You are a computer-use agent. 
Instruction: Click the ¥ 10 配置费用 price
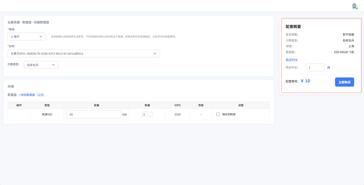pyautogui.click(x=306, y=81)
